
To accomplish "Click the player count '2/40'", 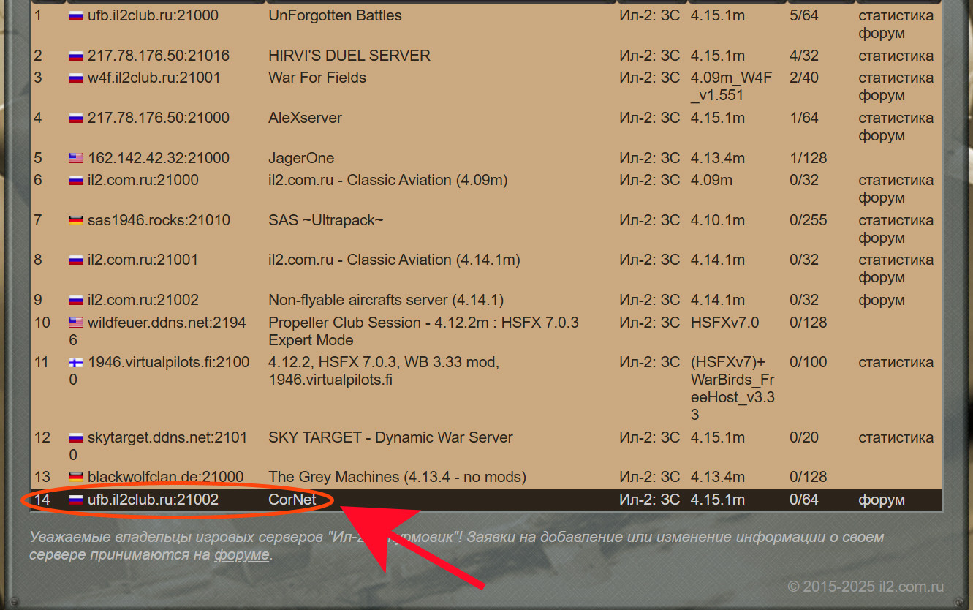I will (804, 78).
